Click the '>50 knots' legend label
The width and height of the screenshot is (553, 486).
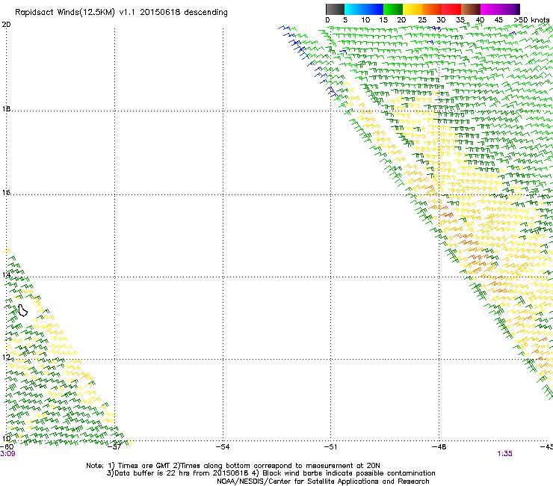click(x=531, y=20)
